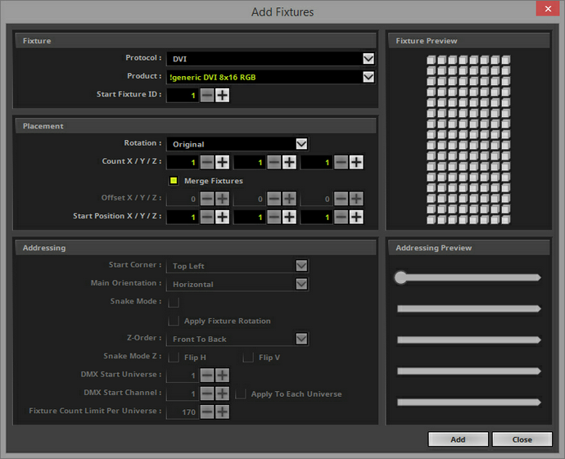Image resolution: width=565 pixels, height=459 pixels.
Task: Enable the Flip V checkbox
Action: (x=248, y=358)
